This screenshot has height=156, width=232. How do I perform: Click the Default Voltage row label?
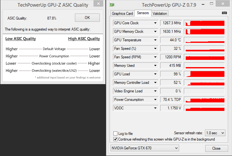tap(54, 49)
